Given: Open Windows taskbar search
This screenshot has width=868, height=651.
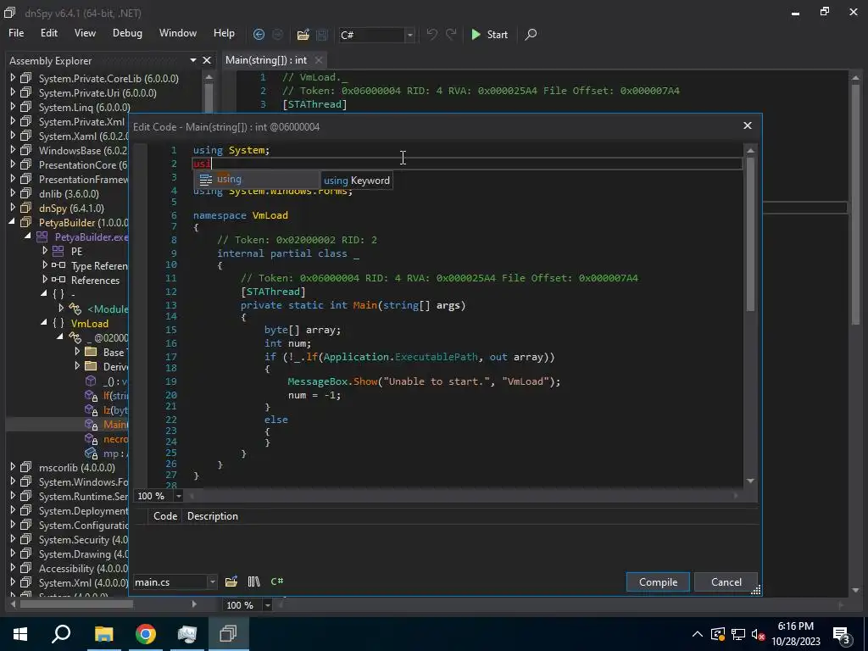Looking at the screenshot, I should [61, 634].
